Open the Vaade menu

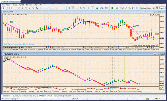[8, 5]
